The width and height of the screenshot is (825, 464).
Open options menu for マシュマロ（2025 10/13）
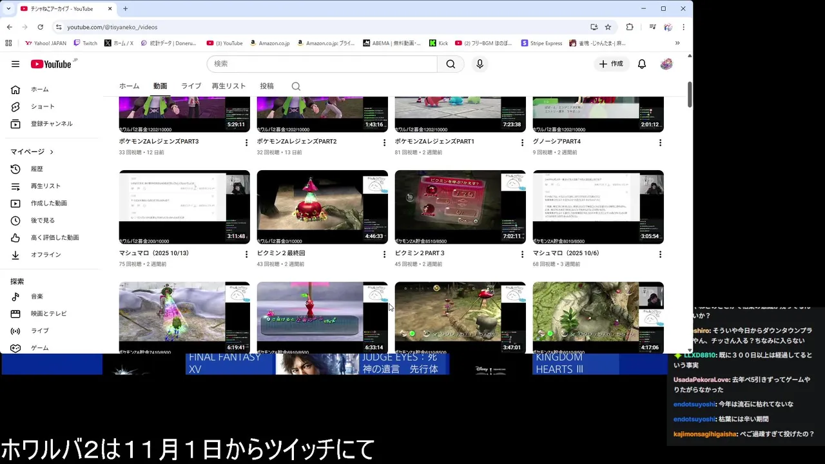246,255
